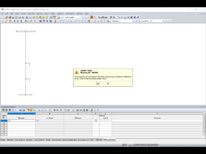Switch to the Materials tab
Image resolution: width=206 pixels, height=154 pixels.
coord(10,140)
